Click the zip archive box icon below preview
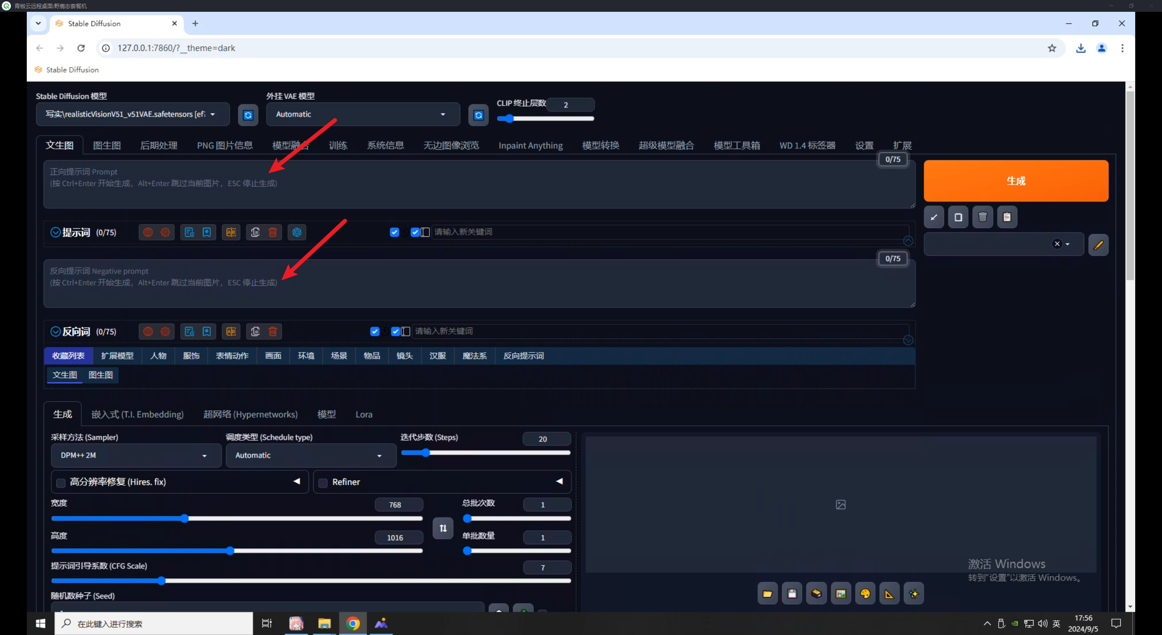Screen dimensions: 1162x635 click(x=816, y=594)
